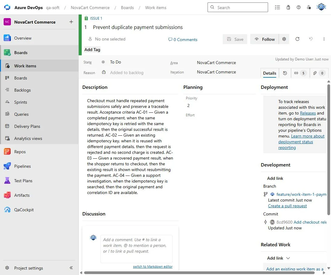Open Queries in the sidebar
The width and height of the screenshot is (331, 275).
pos(39,114)
